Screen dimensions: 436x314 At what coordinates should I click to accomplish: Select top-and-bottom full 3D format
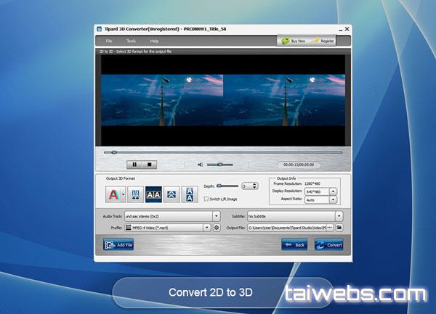[x=190, y=194]
